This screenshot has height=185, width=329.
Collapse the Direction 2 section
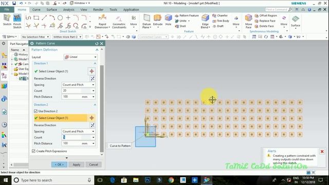point(95,105)
